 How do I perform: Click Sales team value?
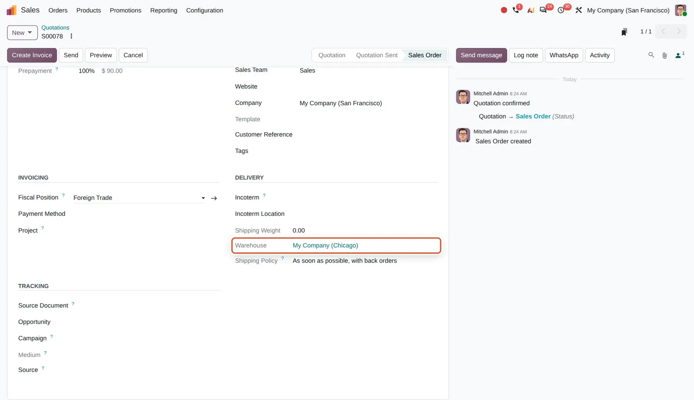[307, 71]
